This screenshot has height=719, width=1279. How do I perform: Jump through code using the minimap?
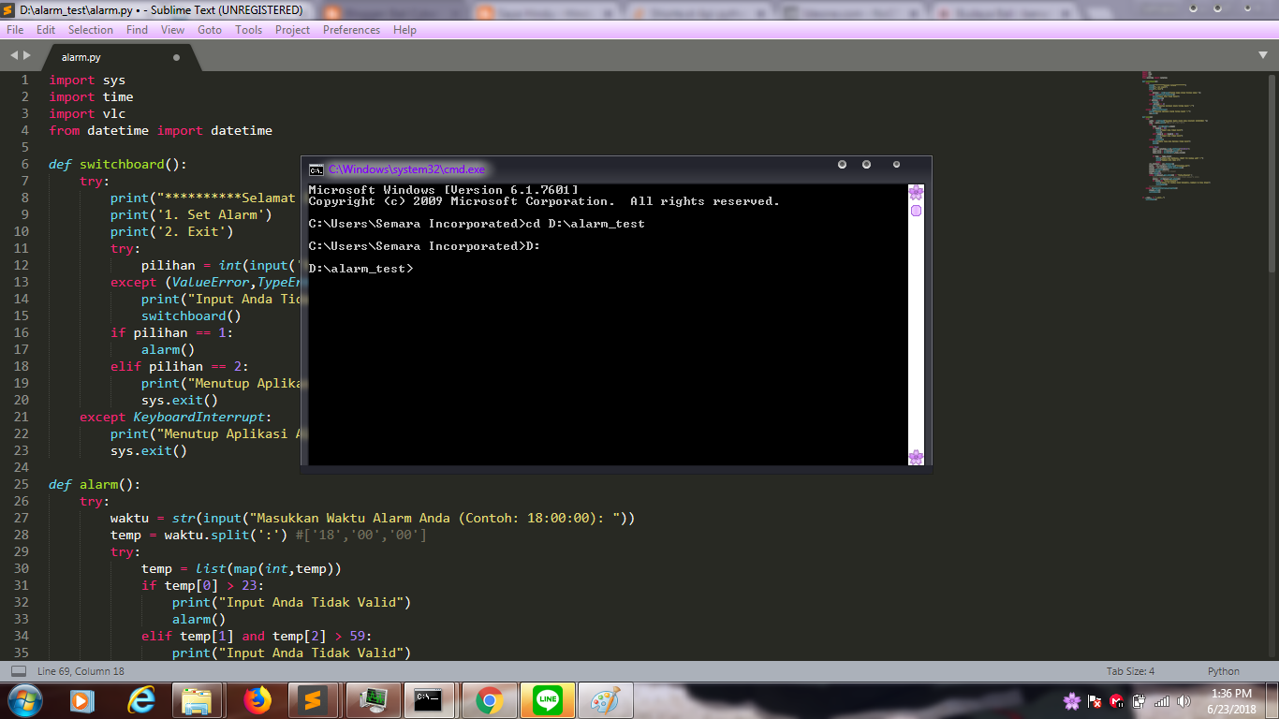(x=1175, y=136)
